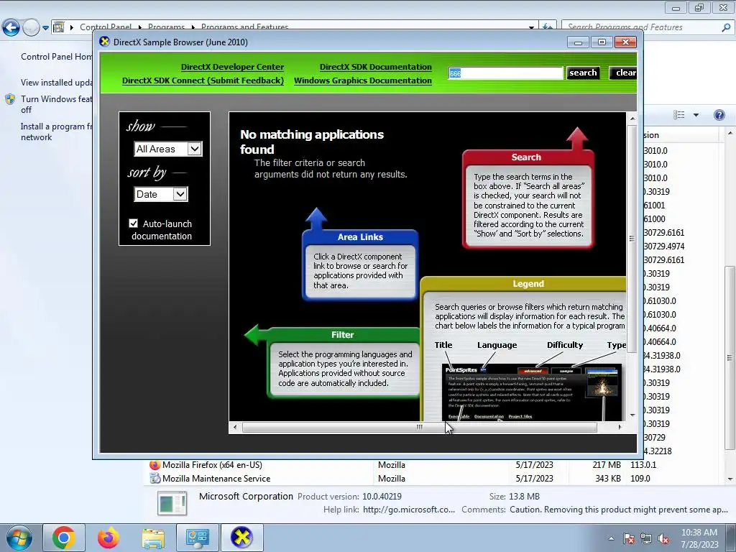Click the selected program thumbnail in details pane
The height and width of the screenshot is (552, 736).
click(172, 504)
